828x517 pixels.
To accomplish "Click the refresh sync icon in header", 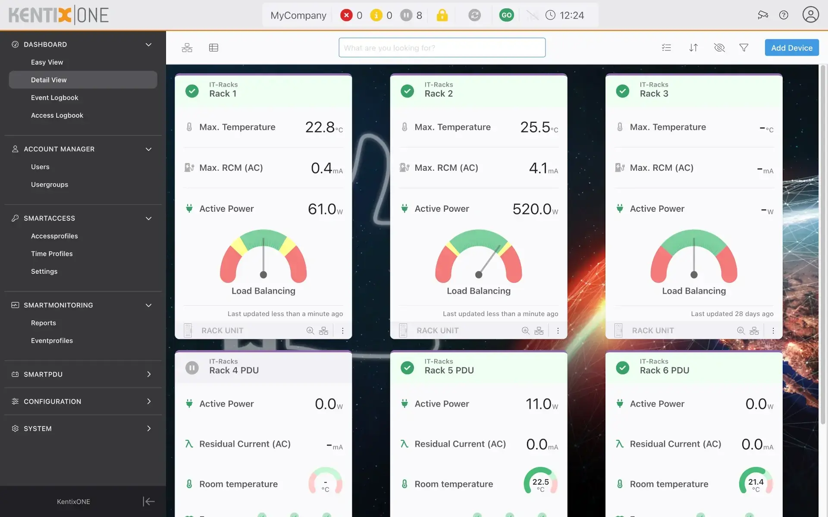I will click(x=474, y=16).
